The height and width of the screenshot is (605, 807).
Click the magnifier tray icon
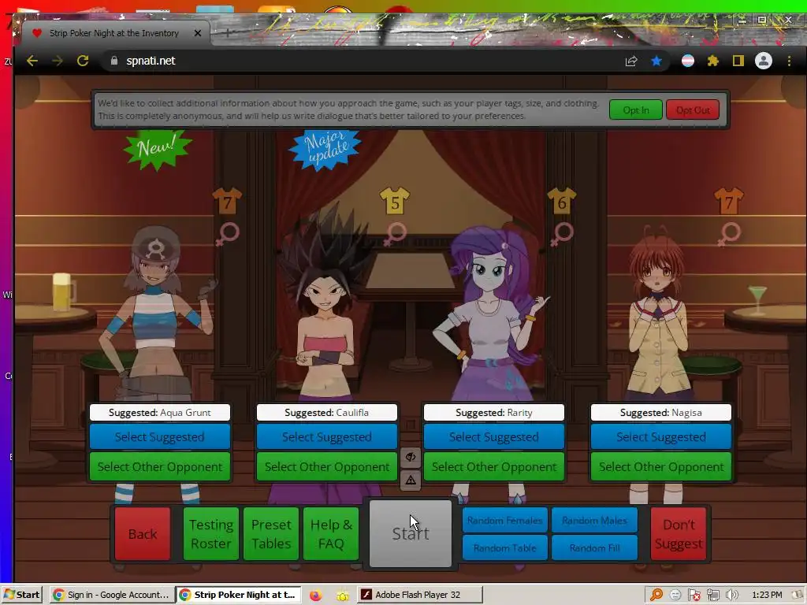656,595
